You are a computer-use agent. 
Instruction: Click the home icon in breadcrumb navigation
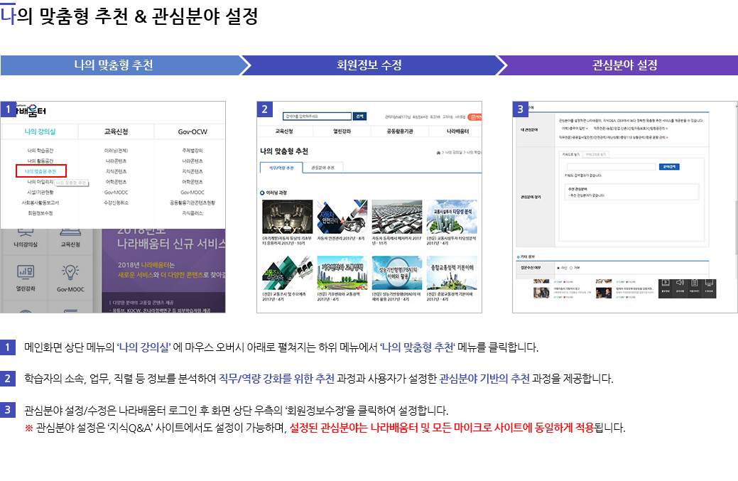point(439,151)
